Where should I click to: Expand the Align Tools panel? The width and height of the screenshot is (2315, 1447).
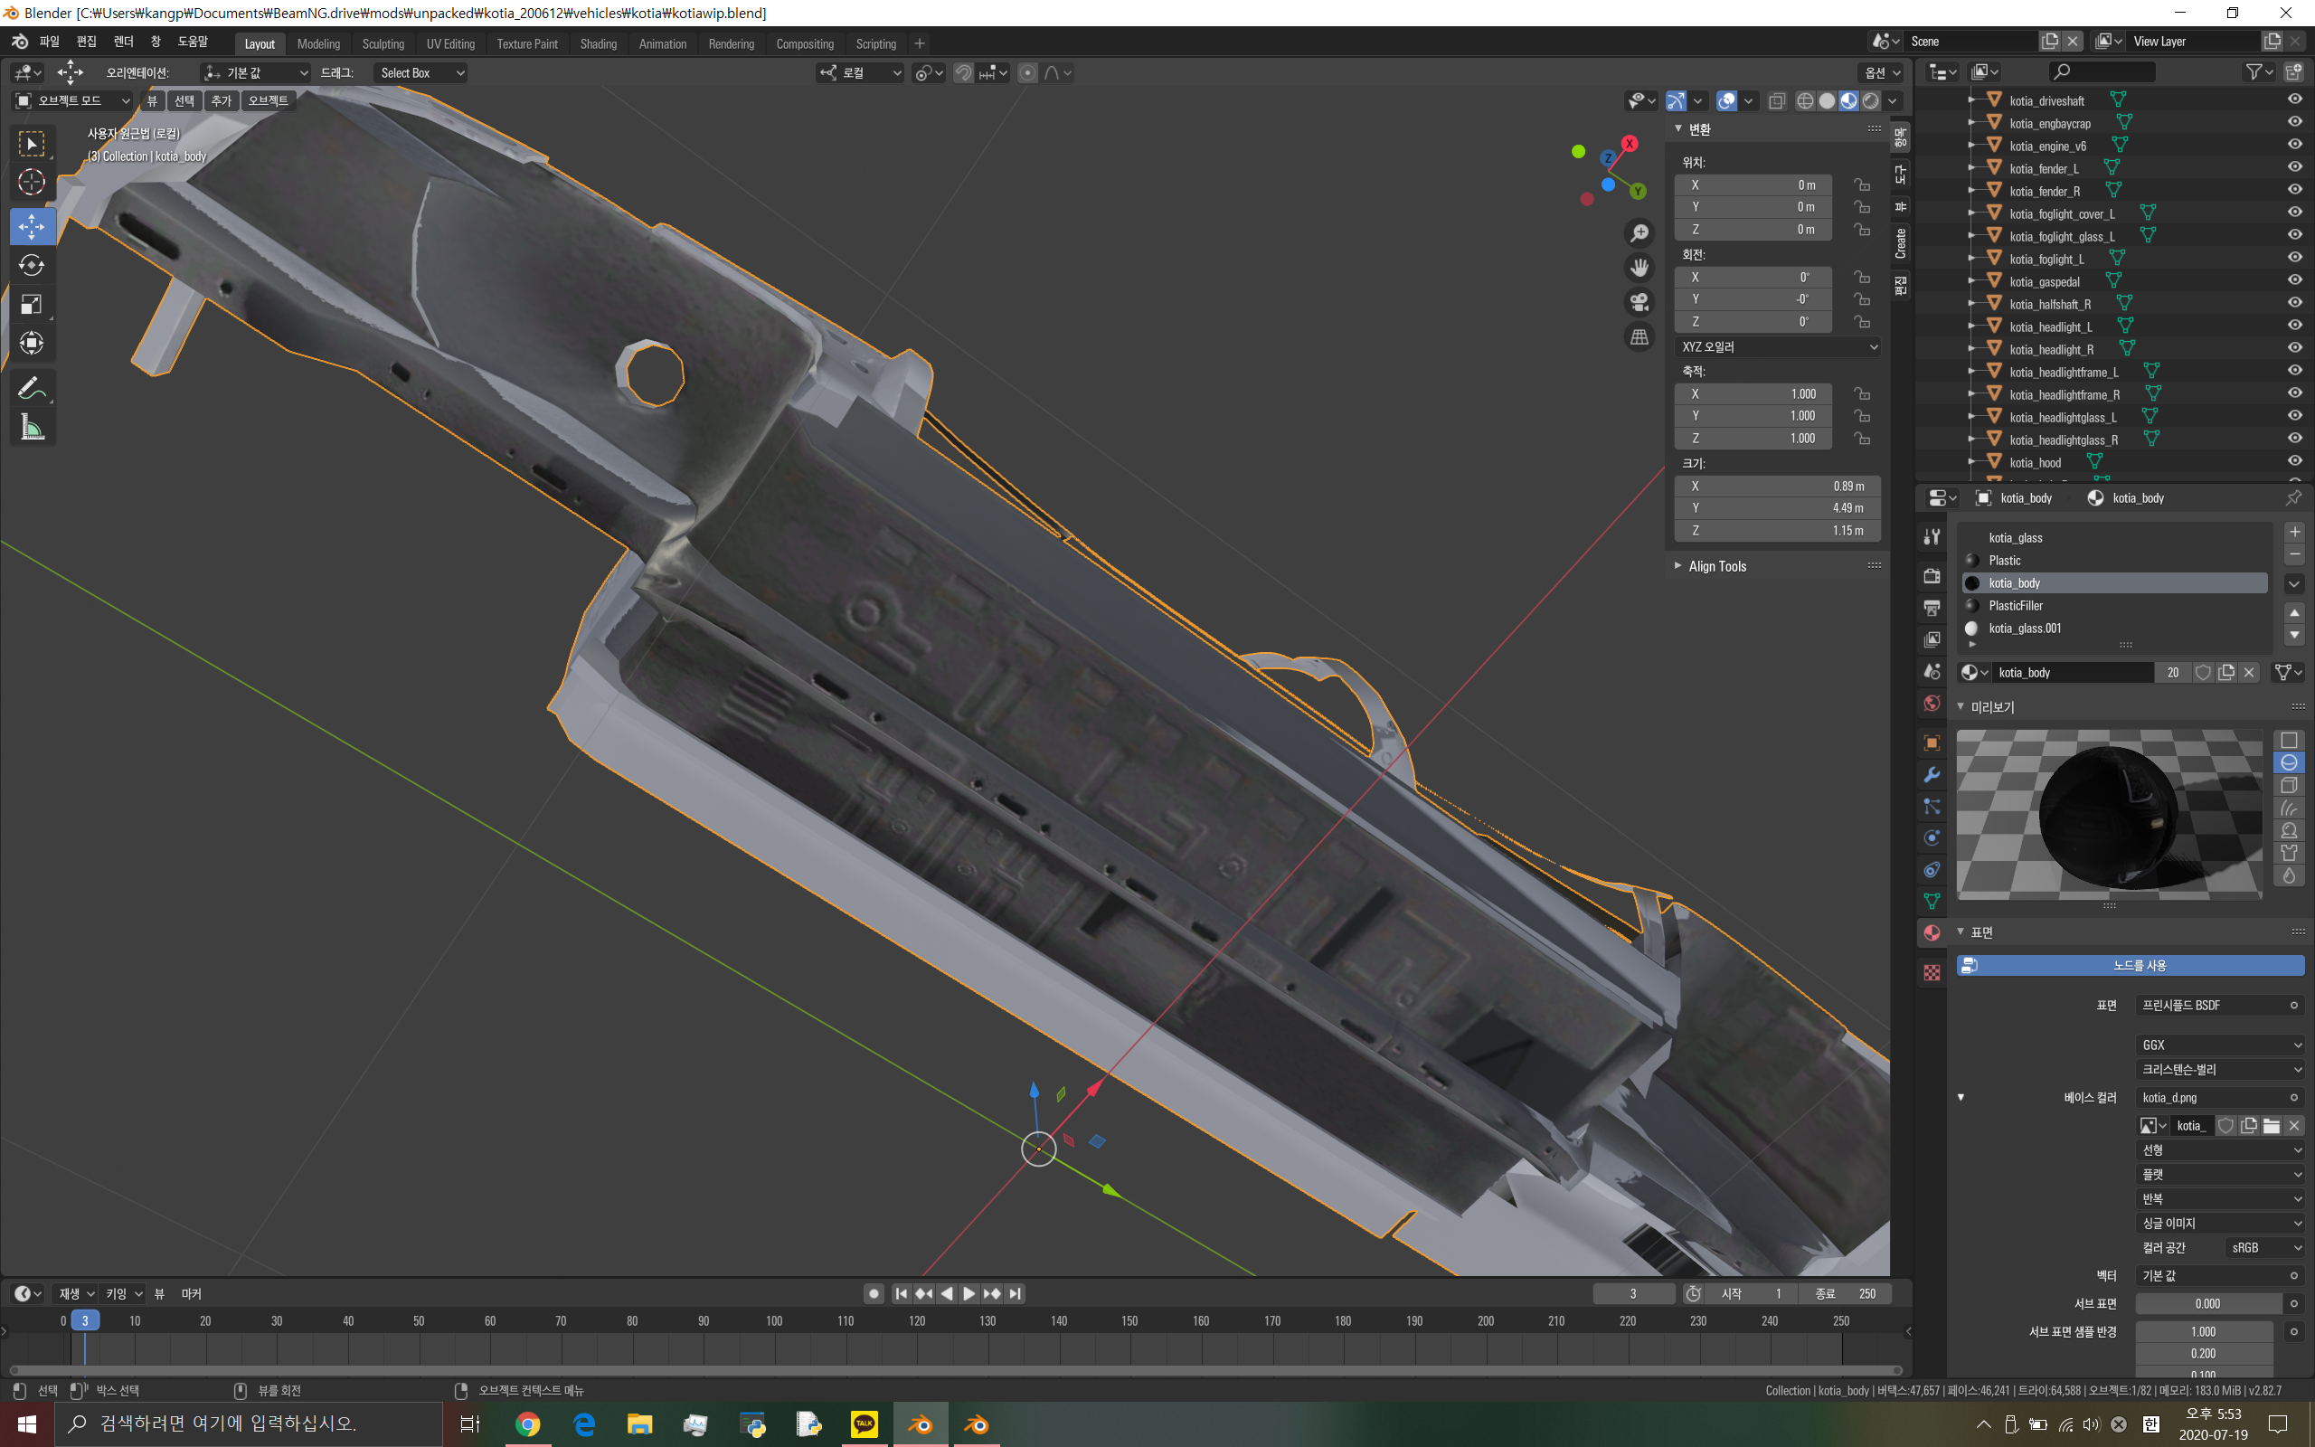coord(1717,566)
